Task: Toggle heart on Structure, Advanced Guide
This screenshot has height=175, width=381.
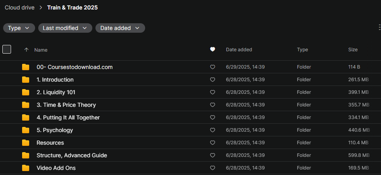Action: click(213, 155)
